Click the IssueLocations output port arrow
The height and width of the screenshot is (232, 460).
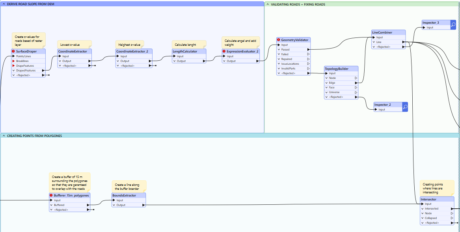tap(308, 64)
